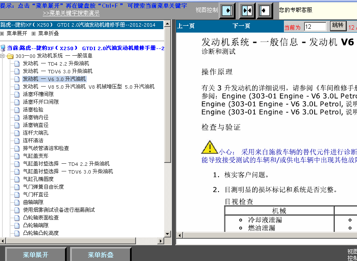Click the view control left-arrow icon
The image size is (357, 261).
click(265, 10)
